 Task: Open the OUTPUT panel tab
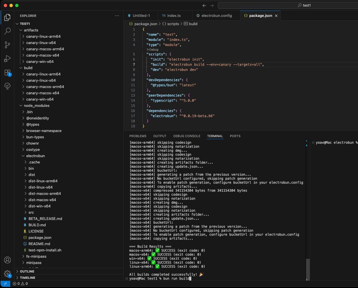coord(160,136)
